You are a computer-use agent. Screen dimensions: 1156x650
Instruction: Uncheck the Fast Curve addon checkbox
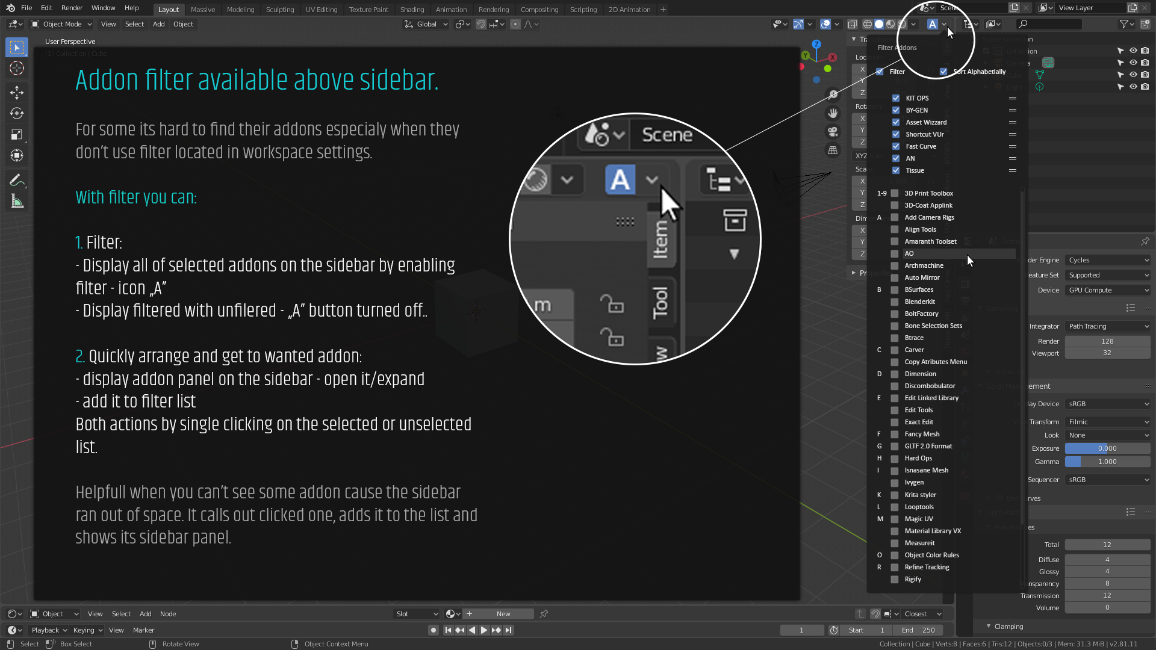896,146
